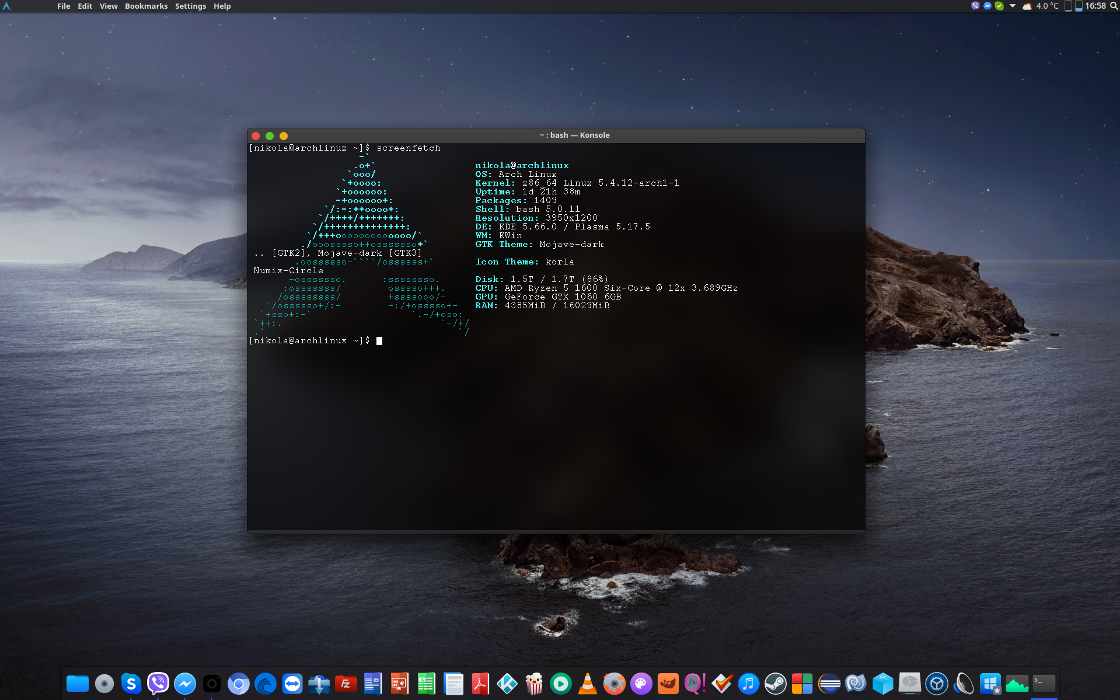Open the View menu

[109, 6]
